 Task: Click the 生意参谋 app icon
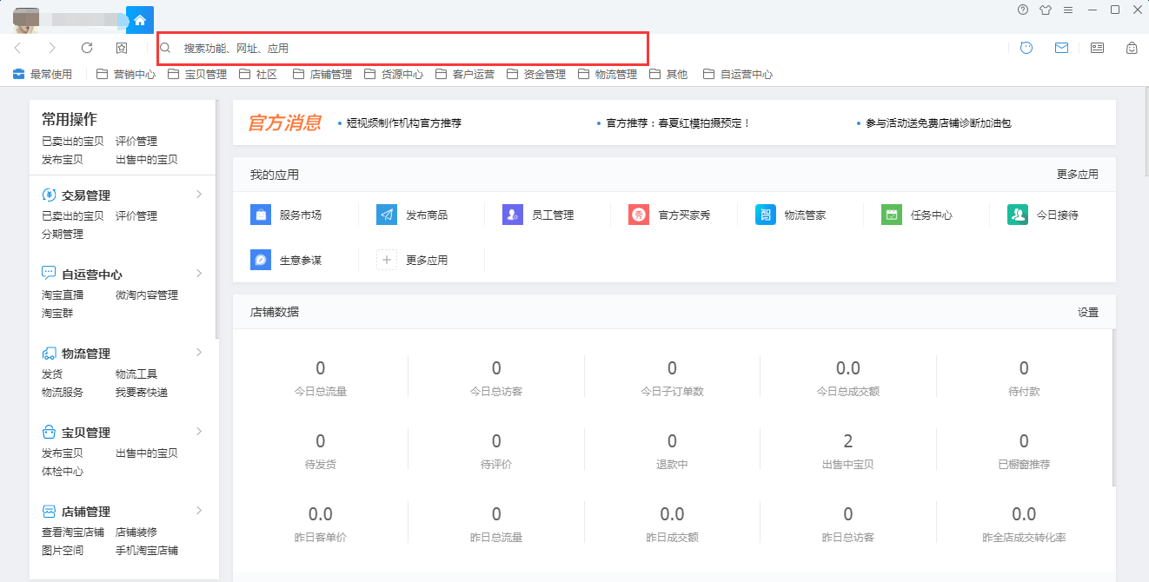tap(261, 260)
